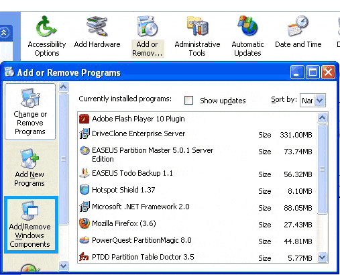The image size is (340, 275).
Task: Click the Adobe Flash Player icon
Action: tap(84, 119)
